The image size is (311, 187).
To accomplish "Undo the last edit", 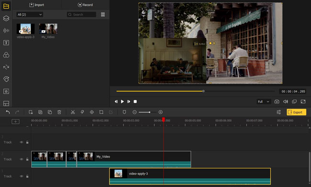I will (x=8, y=112).
